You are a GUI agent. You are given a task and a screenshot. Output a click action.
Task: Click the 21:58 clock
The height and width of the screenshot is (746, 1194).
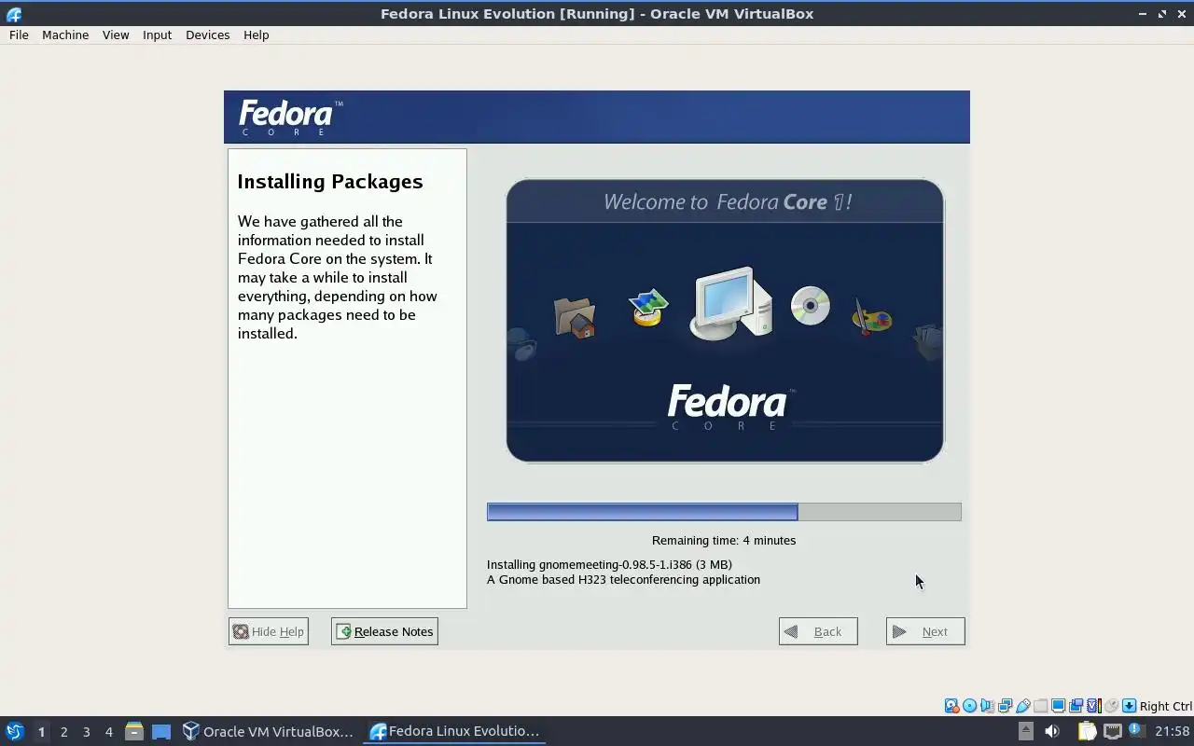(x=1172, y=731)
